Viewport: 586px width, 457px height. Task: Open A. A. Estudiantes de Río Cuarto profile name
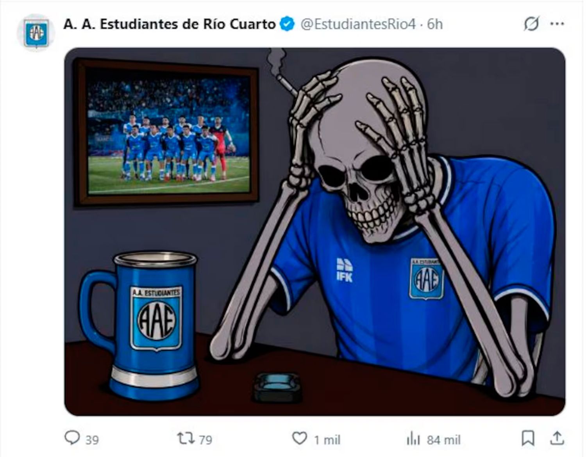tap(169, 24)
